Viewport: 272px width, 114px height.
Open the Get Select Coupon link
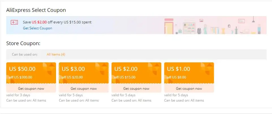(38, 28)
